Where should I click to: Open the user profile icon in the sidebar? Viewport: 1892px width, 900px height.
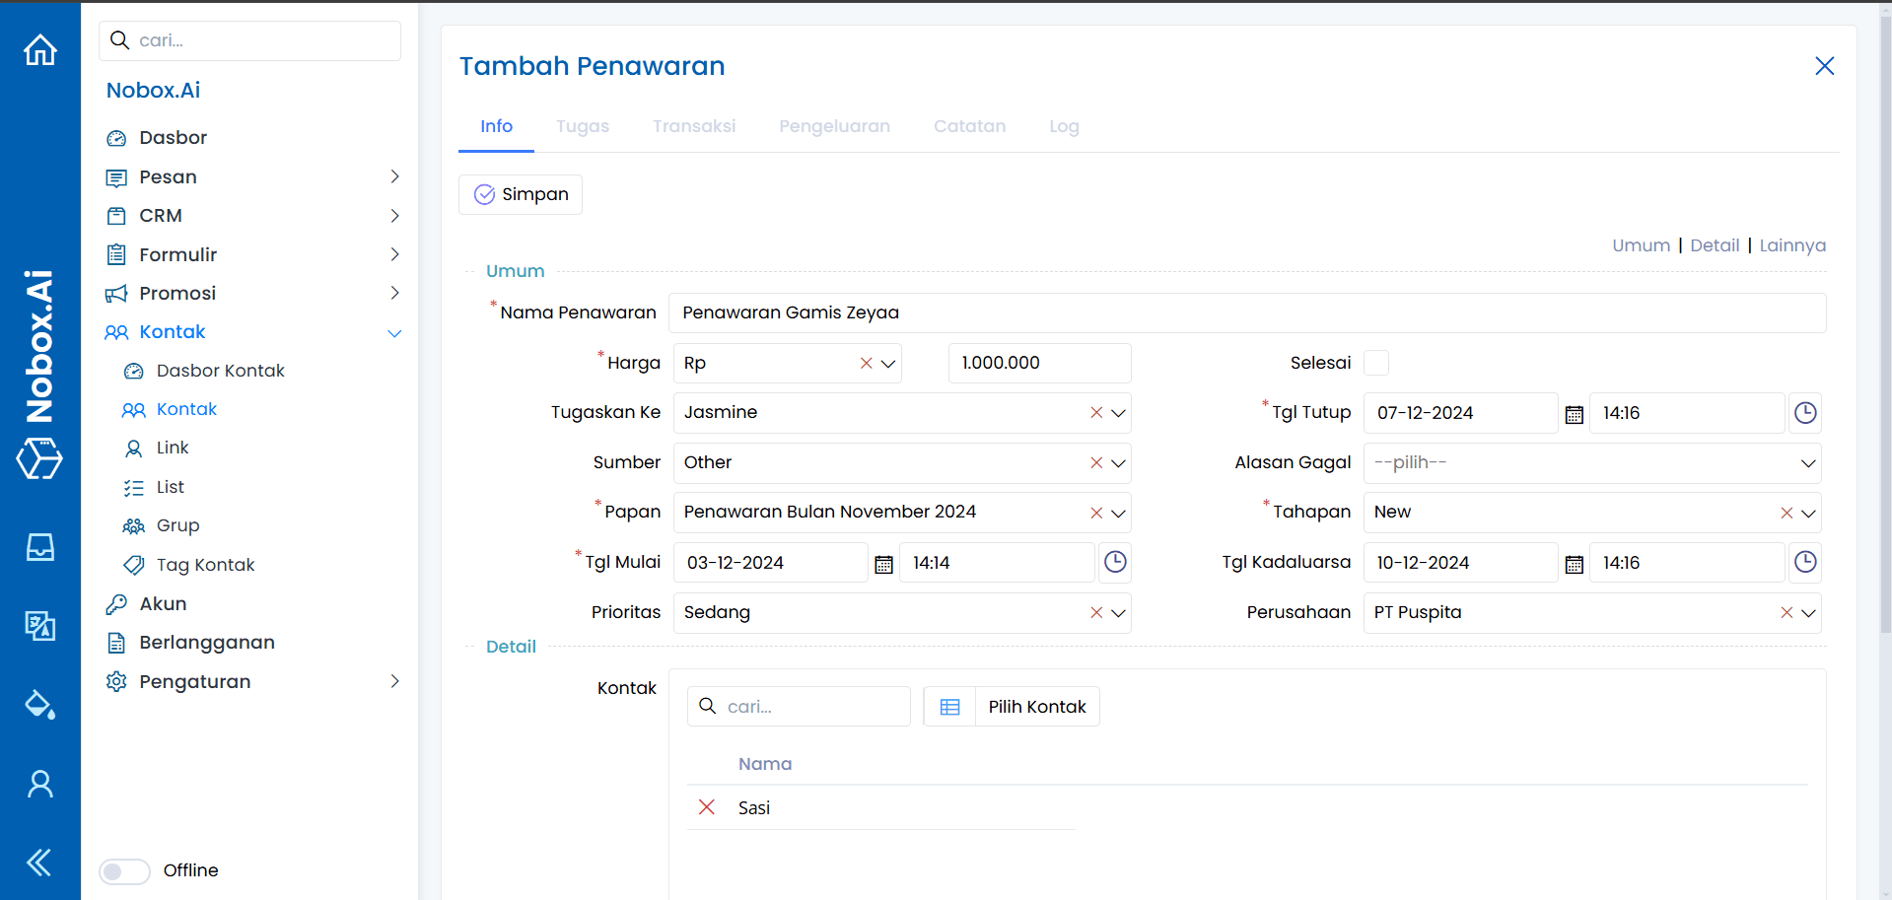39,783
